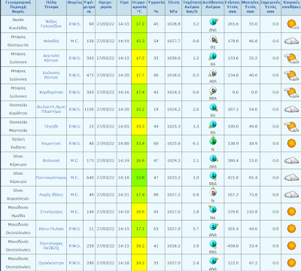
Task: Click the cloudy icon for Παντοκράτορας
Action: (291, 178)
